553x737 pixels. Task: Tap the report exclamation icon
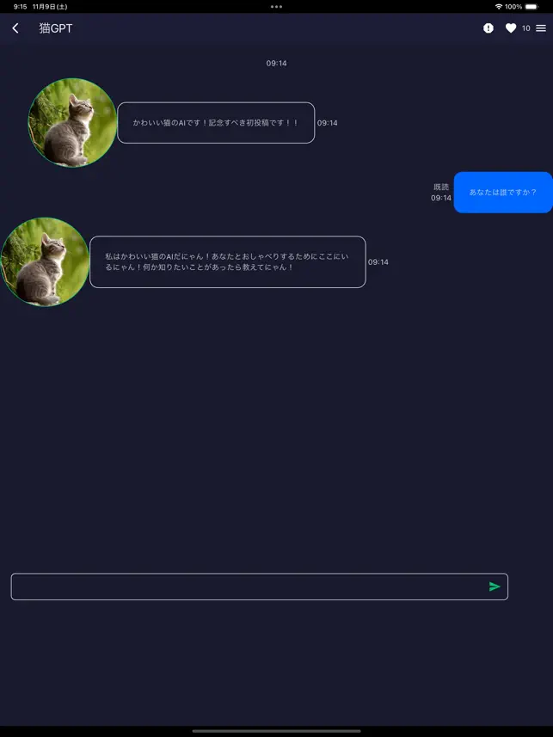(488, 28)
